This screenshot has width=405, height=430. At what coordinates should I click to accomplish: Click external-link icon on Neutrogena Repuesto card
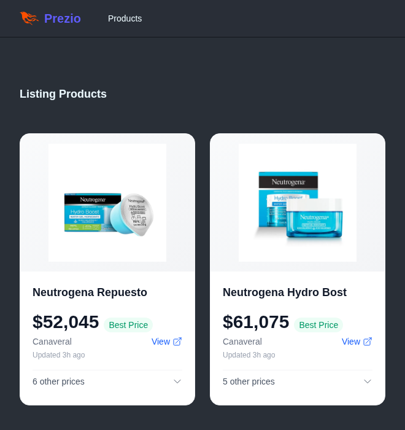177,342
